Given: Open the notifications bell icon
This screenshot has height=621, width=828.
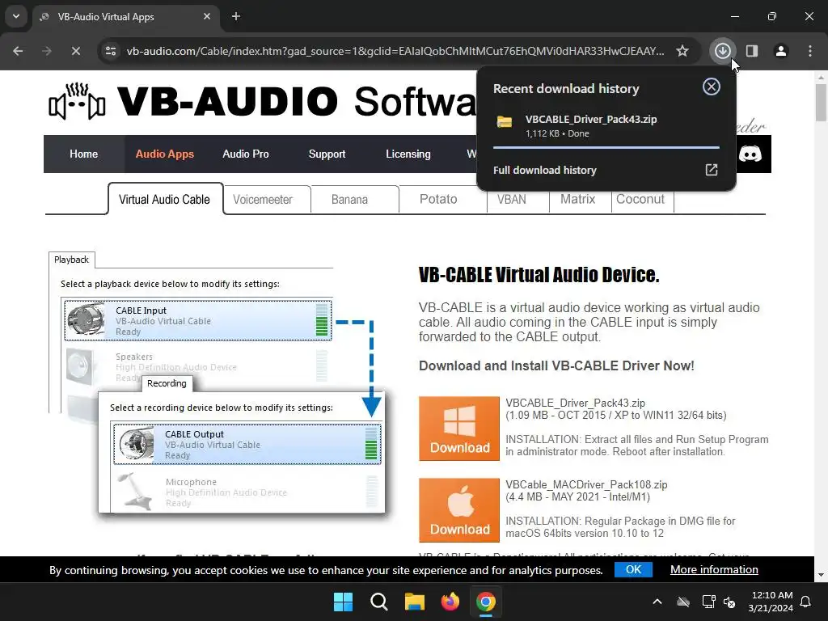Looking at the screenshot, I should 806,602.
